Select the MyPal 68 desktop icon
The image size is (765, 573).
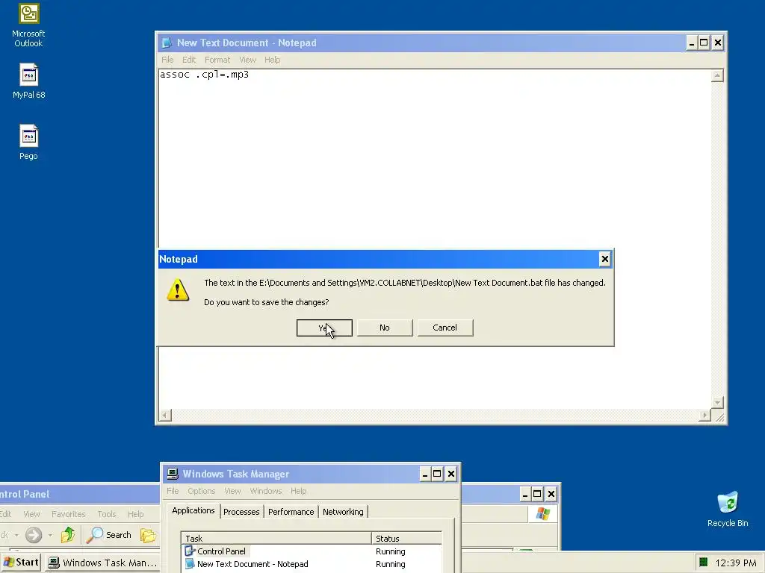coord(29,81)
